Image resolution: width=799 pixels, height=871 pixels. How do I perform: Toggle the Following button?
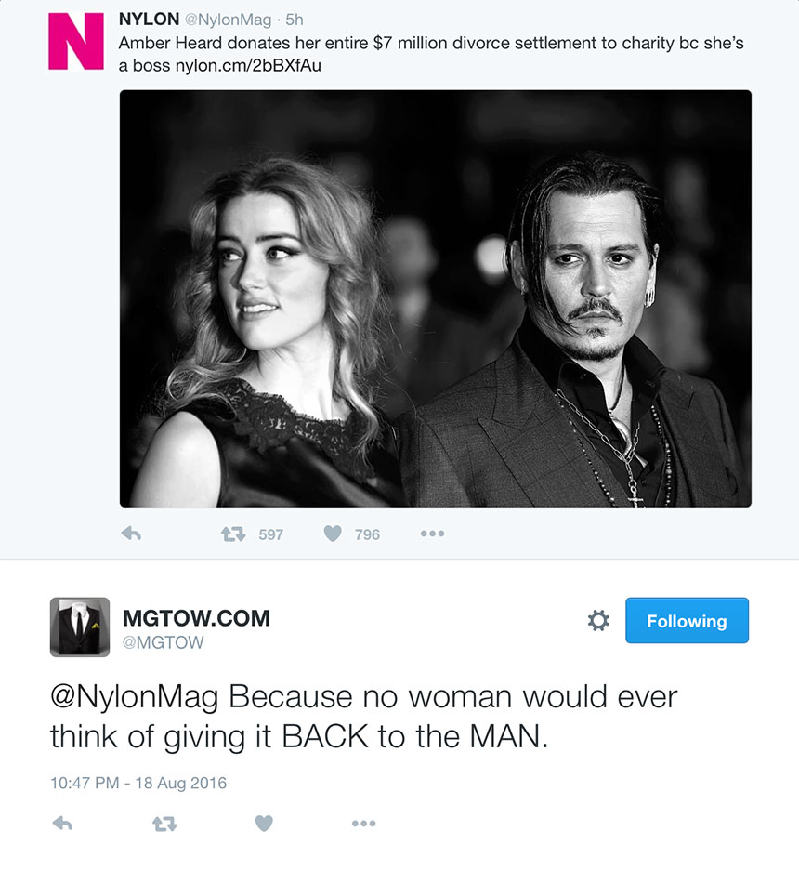[x=687, y=621]
